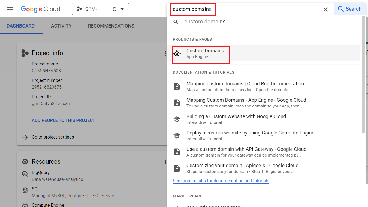
Task: Click the document icon beside the Cloud Run documentation result
Action: 177,86
